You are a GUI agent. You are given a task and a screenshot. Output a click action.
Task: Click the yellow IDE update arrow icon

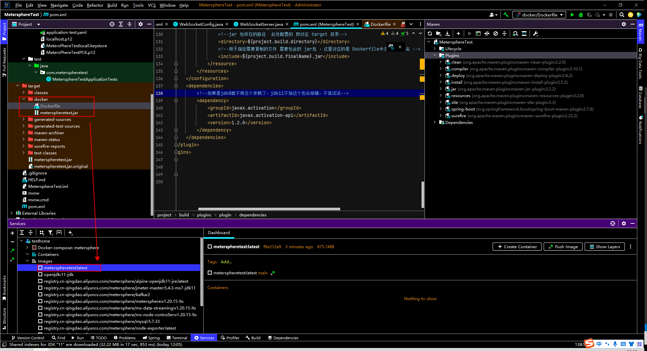pyautogui.click(x=630, y=15)
